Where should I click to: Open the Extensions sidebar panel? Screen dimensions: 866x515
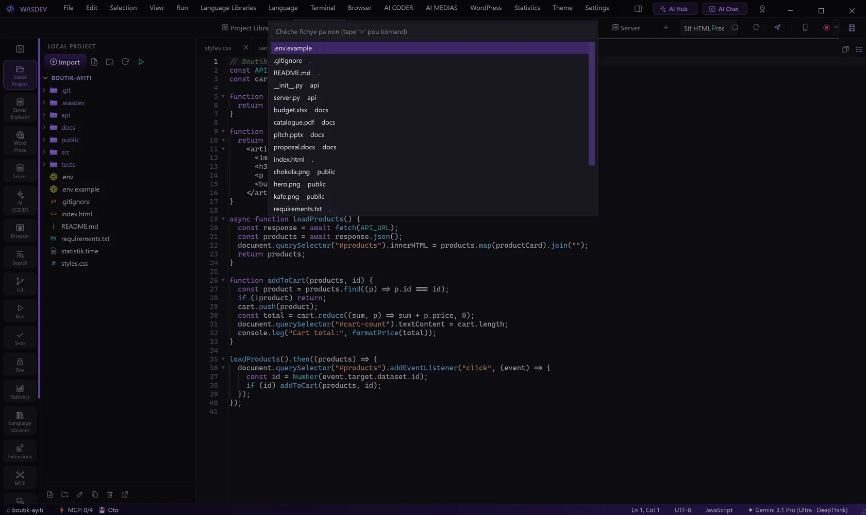click(20, 451)
